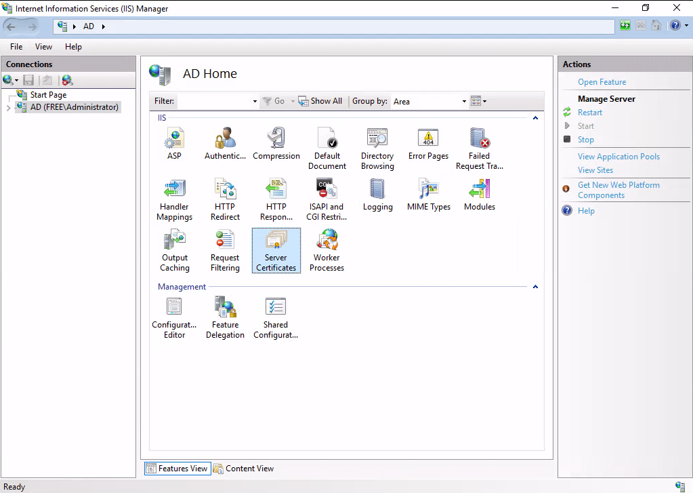Collapse the IIS section group
Screen dimensions: 693x493
click(535, 118)
